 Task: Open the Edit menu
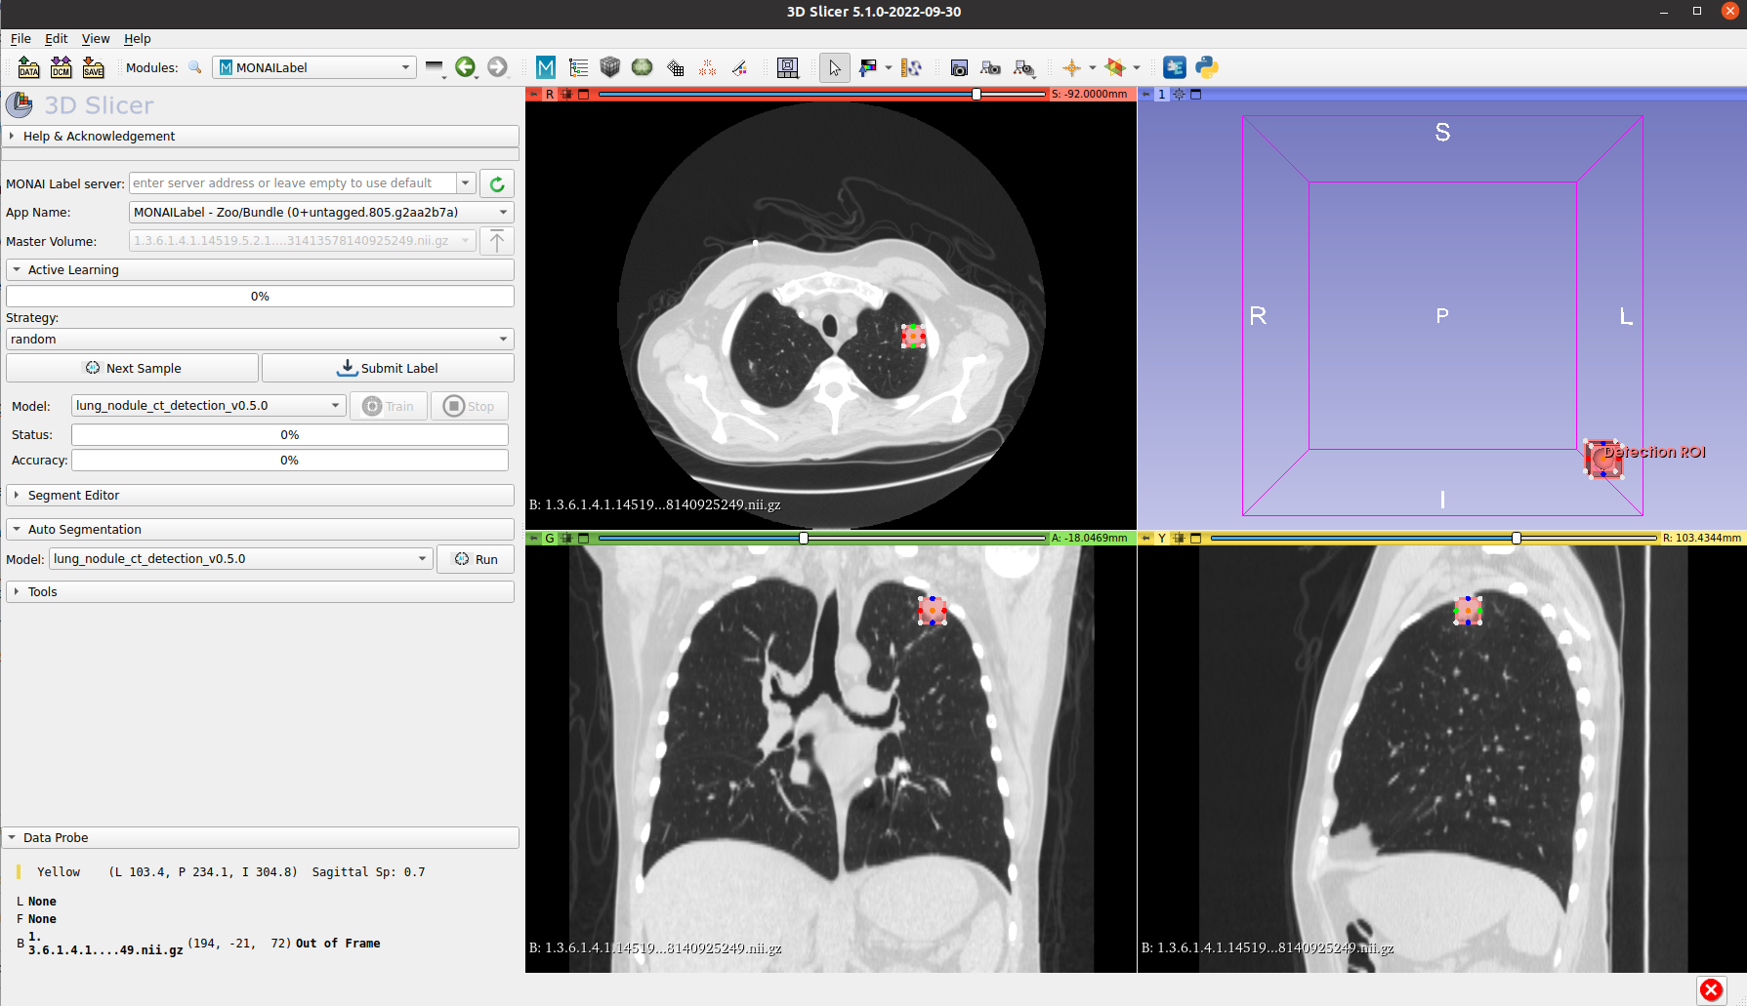[56, 39]
